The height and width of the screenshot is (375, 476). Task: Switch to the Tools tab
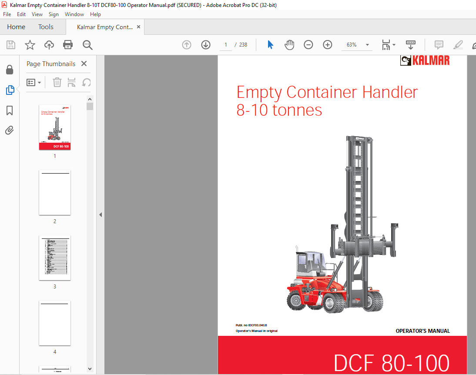coord(46,27)
